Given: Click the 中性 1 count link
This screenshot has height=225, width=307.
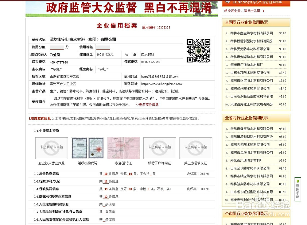Looking at the screenshot, I should (149, 189).
